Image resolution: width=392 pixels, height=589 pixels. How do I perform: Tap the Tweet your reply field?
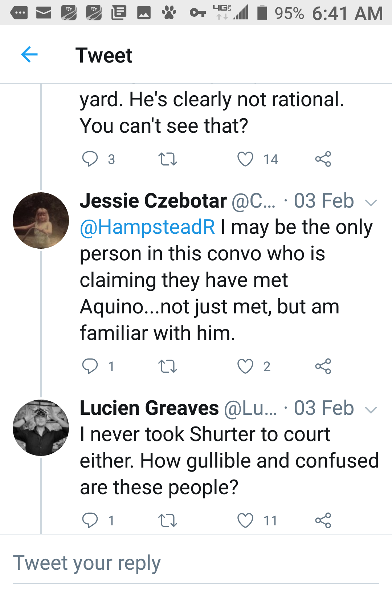(x=196, y=563)
